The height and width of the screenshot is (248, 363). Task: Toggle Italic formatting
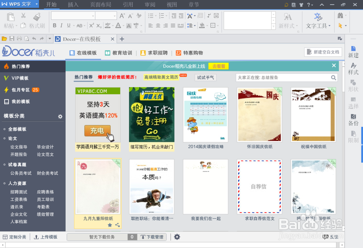click(x=61, y=25)
